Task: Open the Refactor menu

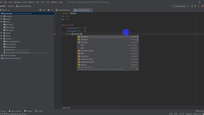Action: 31,2
